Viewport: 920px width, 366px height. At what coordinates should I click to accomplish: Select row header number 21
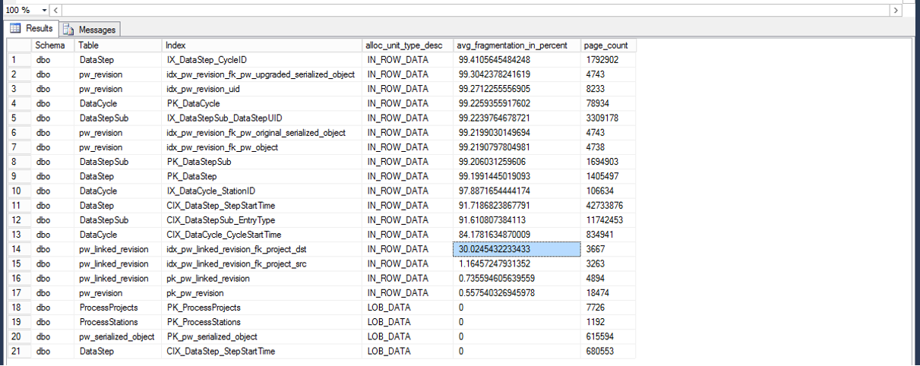pos(20,352)
